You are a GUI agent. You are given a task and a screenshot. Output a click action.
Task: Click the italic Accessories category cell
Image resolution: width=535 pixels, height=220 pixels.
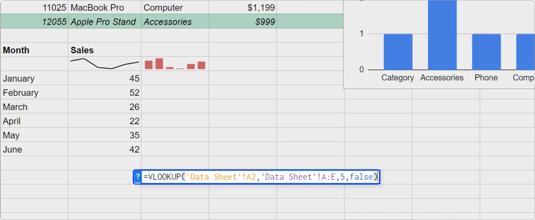click(x=175, y=22)
